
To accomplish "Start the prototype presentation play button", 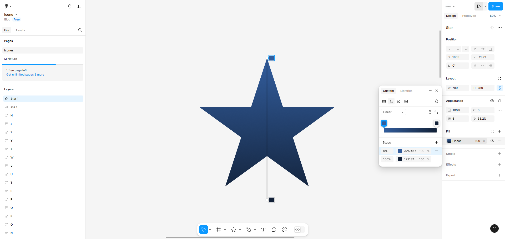I will [479, 6].
